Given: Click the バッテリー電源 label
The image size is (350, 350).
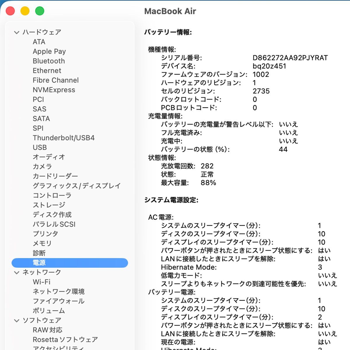Looking at the screenshot, I should [x=172, y=292].
